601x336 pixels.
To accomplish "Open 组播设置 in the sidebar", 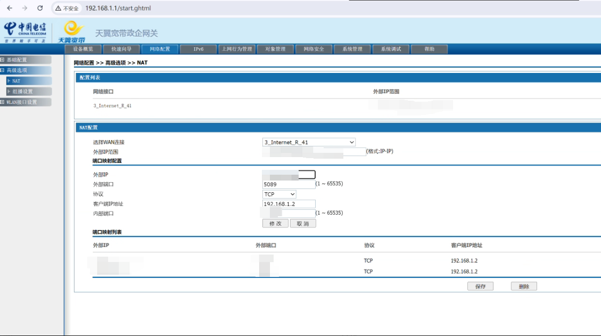I will [29, 91].
